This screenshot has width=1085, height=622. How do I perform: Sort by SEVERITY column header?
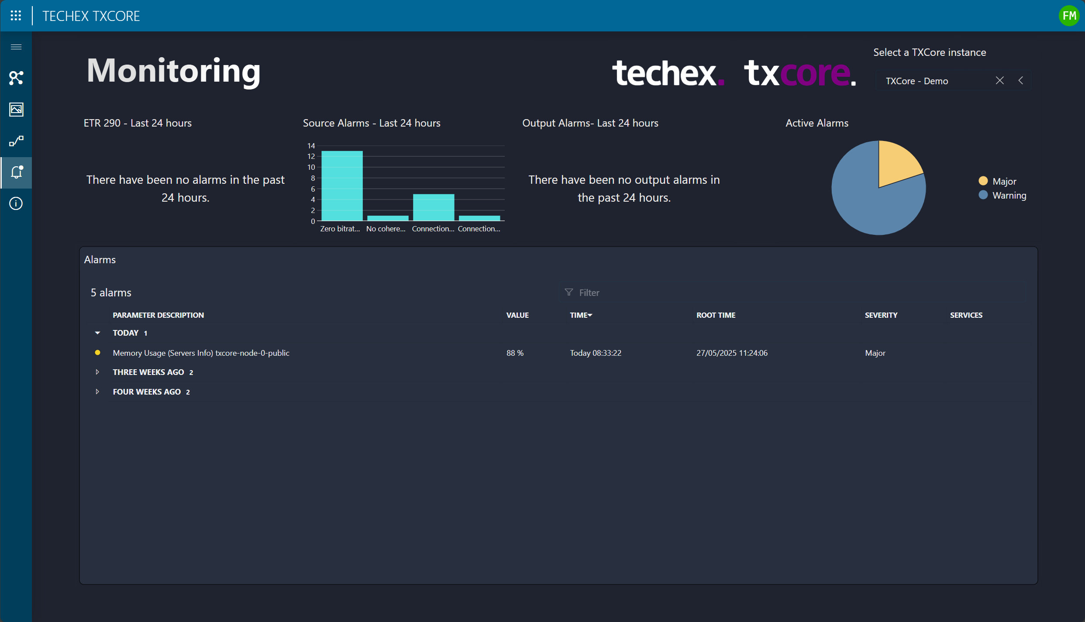881,315
